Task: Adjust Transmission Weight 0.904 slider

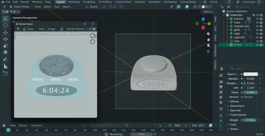Action: tap(250, 120)
